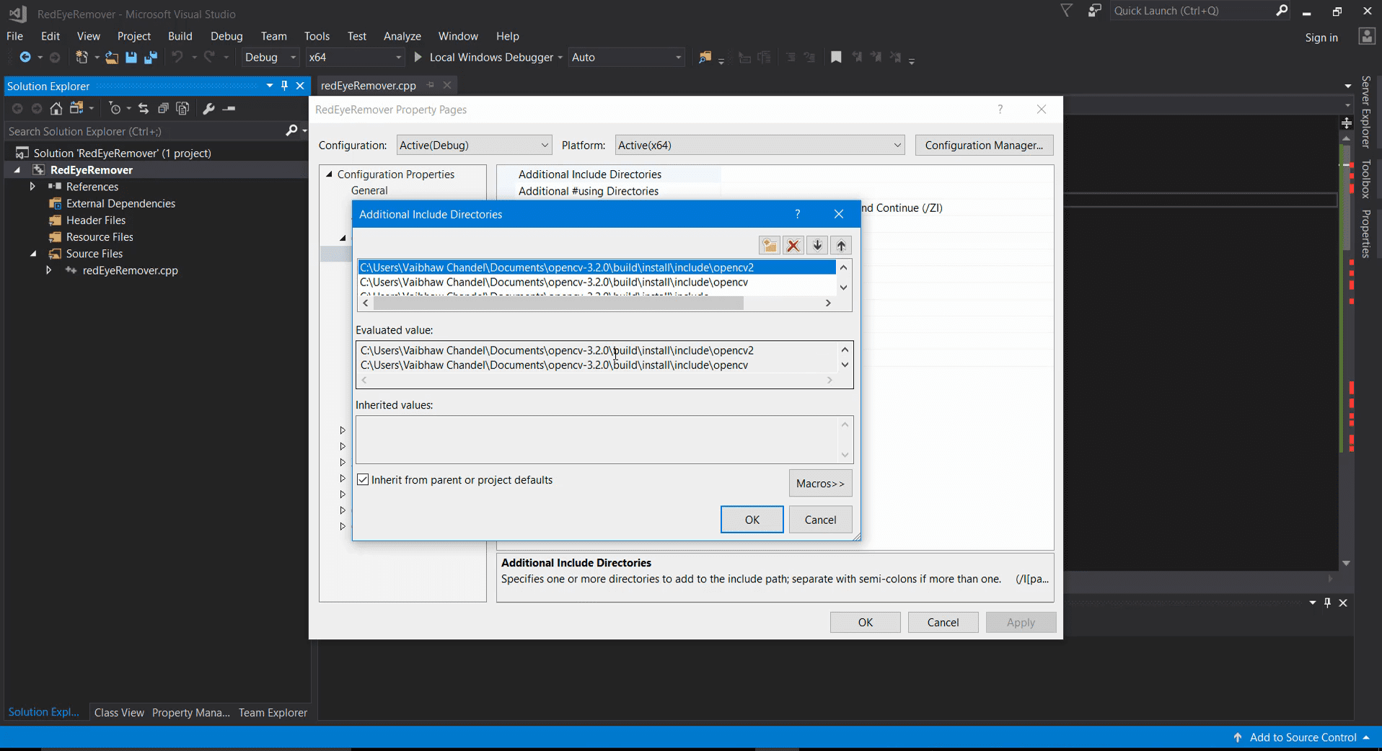Click the Save All toolbar icon
1382x751 pixels.
tap(150, 57)
